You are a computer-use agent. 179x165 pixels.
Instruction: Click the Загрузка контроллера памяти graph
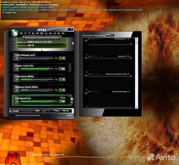[108, 82]
